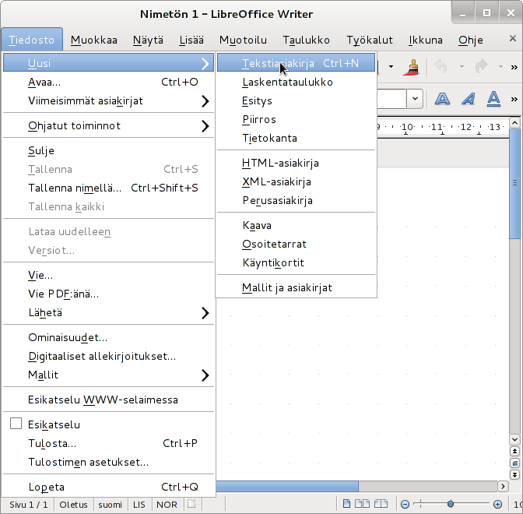Expand the Viimeisimmät asiakirjat submenu
Viewport: 523px width, 514px height.
point(108,100)
